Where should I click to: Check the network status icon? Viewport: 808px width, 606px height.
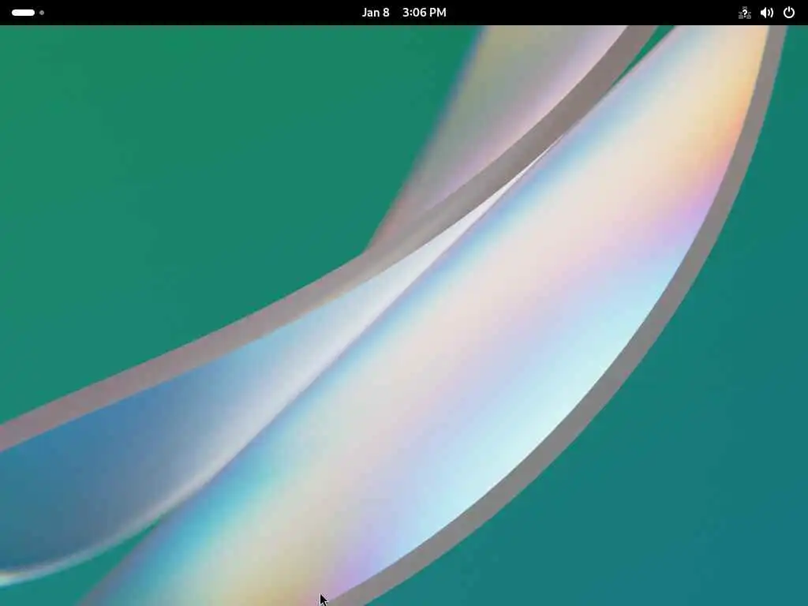coord(745,13)
